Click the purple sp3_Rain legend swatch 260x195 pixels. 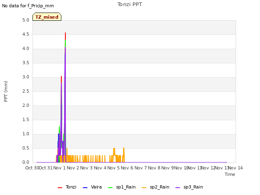click(x=178, y=188)
